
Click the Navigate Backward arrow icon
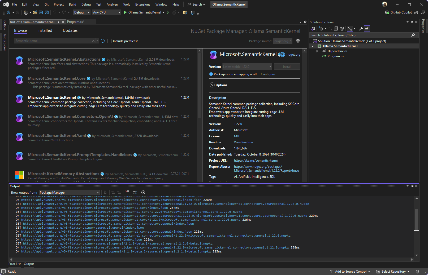8,12
